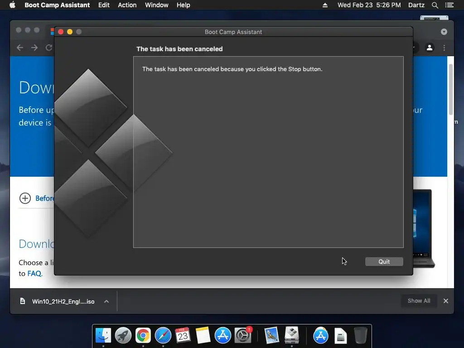Open the Mail stamp icon in Dock

(x=271, y=336)
